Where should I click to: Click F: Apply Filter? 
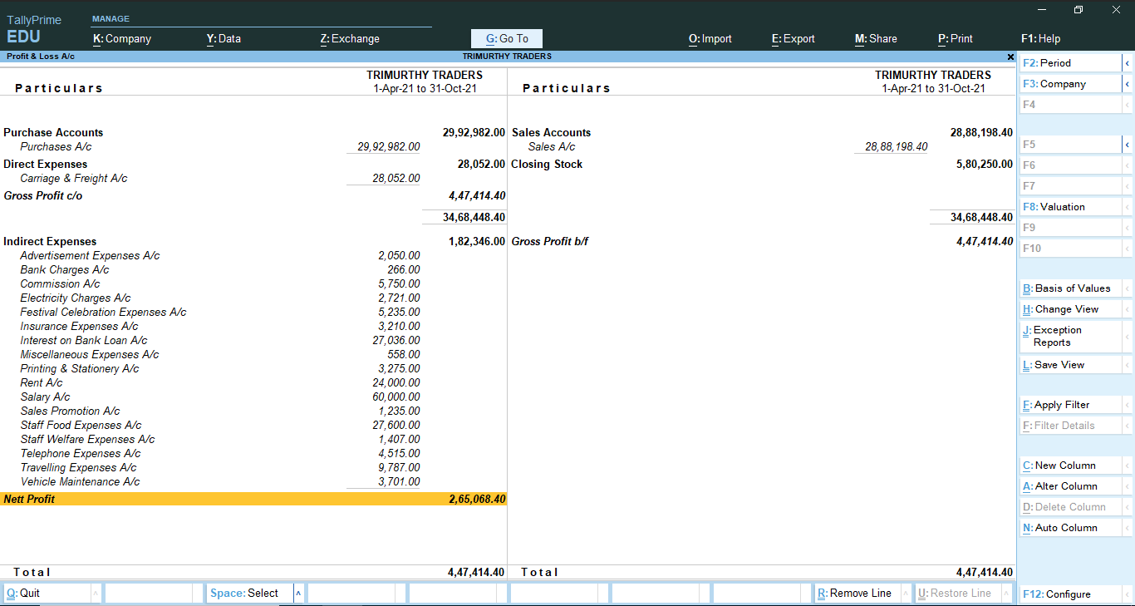pyautogui.click(x=1070, y=405)
